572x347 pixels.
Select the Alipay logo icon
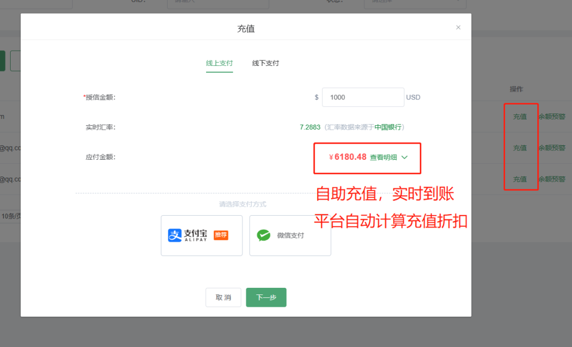coord(175,235)
